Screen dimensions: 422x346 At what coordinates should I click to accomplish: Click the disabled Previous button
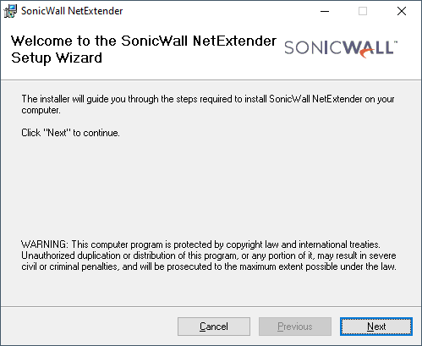pos(295,327)
